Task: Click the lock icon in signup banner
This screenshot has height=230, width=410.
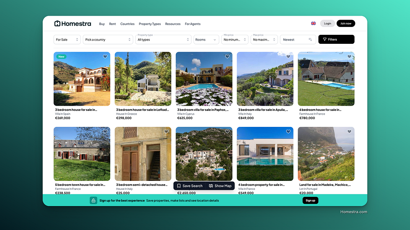Action: coord(93,201)
